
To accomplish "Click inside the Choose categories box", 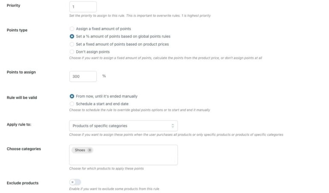I will coord(128,158).
